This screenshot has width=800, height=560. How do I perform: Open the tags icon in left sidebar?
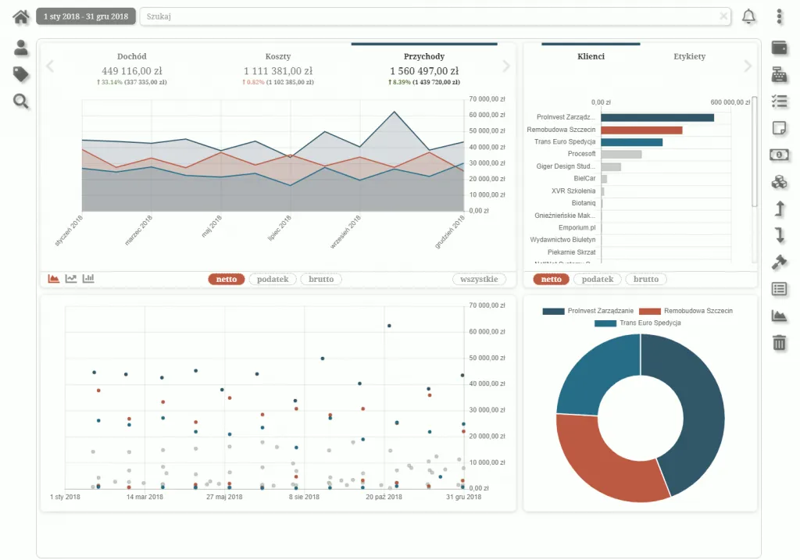click(x=21, y=74)
